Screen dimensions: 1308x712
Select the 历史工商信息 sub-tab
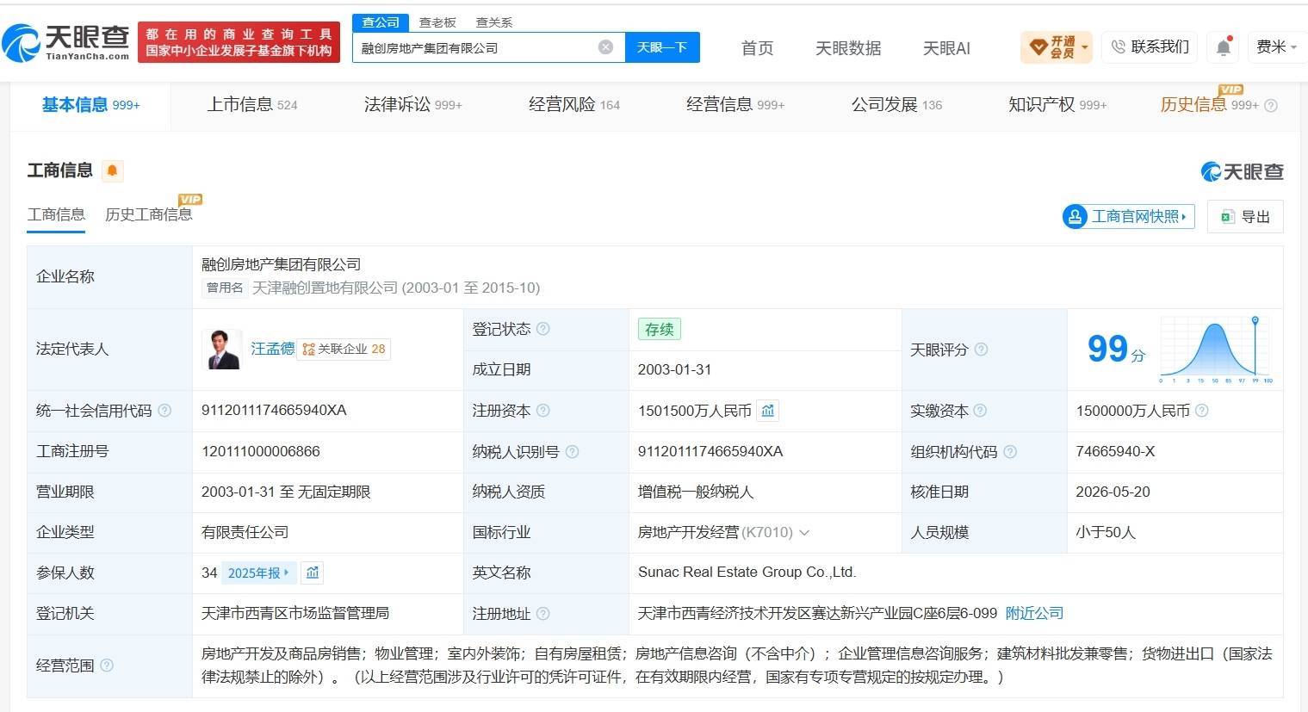coord(149,215)
